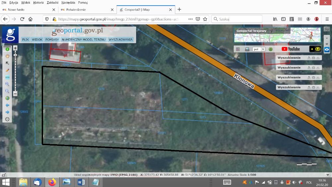This screenshot has width=332, height=187.
Task: Show full extent with globe icon
Action: pyautogui.click(x=7, y=98)
